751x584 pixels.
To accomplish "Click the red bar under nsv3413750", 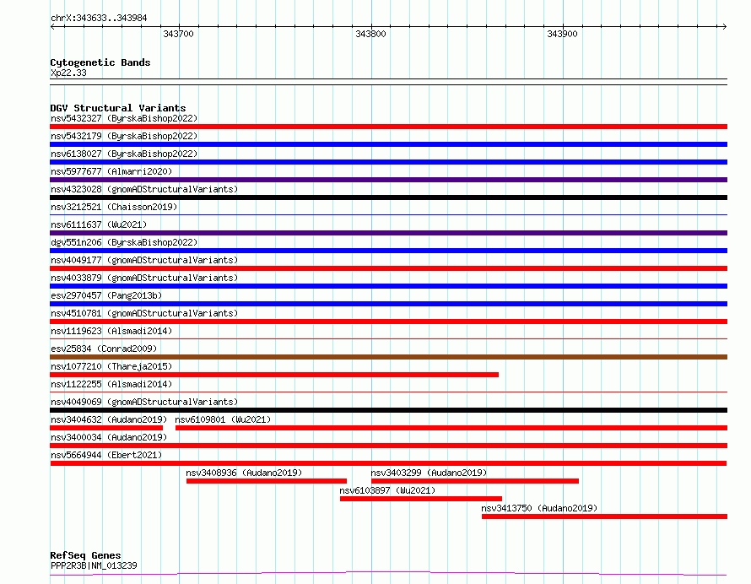I will [604, 516].
